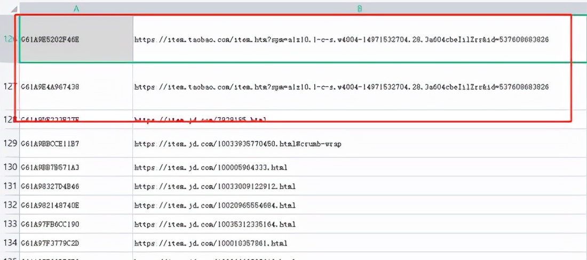
Task: Select column B header
Action: [359, 10]
